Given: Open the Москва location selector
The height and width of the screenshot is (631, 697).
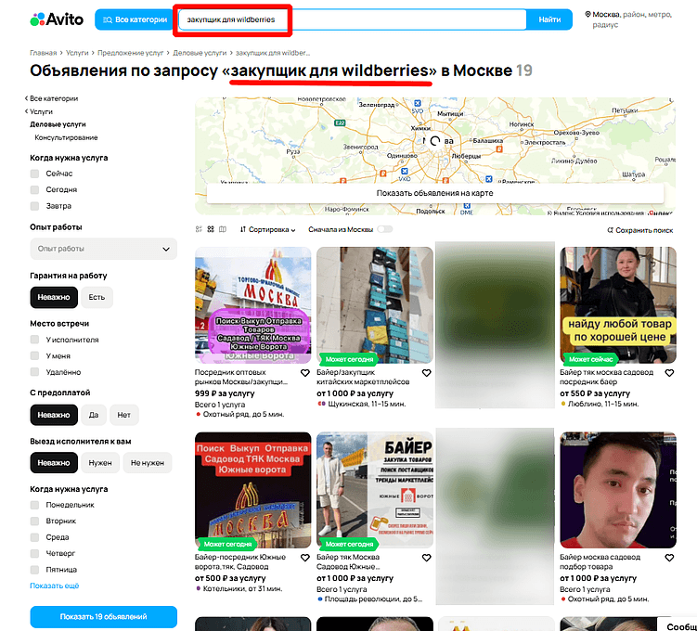Looking at the screenshot, I should click(x=628, y=19).
